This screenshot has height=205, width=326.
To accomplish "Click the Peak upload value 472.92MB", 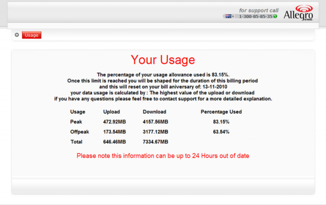I will point(114,122).
